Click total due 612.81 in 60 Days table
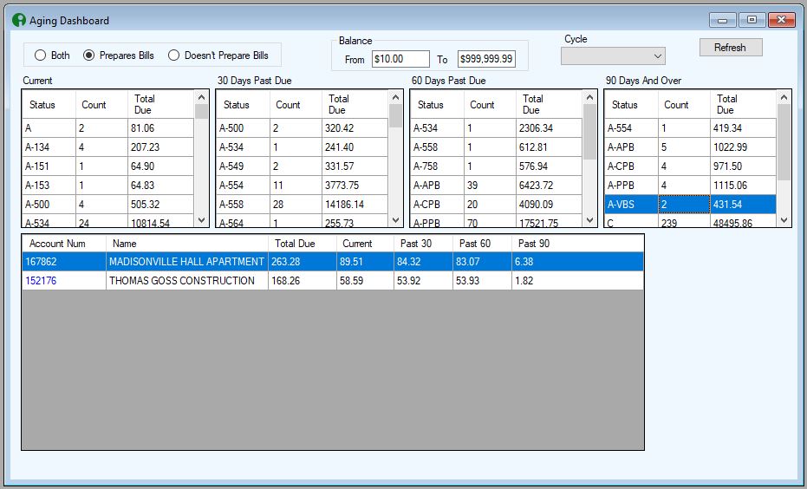Viewport: 807px width, 489px height. click(x=550, y=147)
